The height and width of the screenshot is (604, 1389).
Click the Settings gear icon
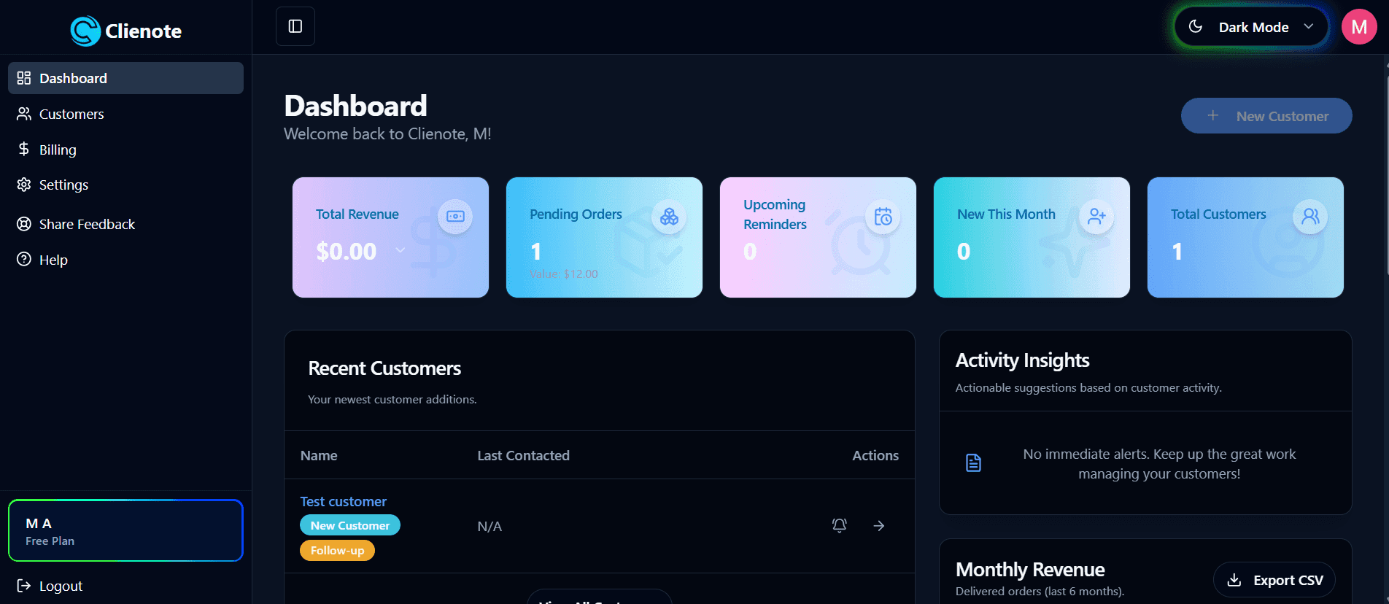coord(24,185)
